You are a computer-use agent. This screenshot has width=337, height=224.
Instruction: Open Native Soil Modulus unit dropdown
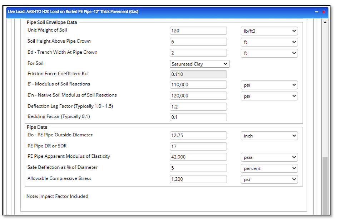tap(269, 96)
